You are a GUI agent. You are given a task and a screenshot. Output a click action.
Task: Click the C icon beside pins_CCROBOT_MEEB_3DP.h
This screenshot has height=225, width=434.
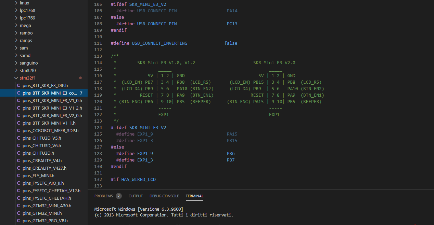(18, 130)
